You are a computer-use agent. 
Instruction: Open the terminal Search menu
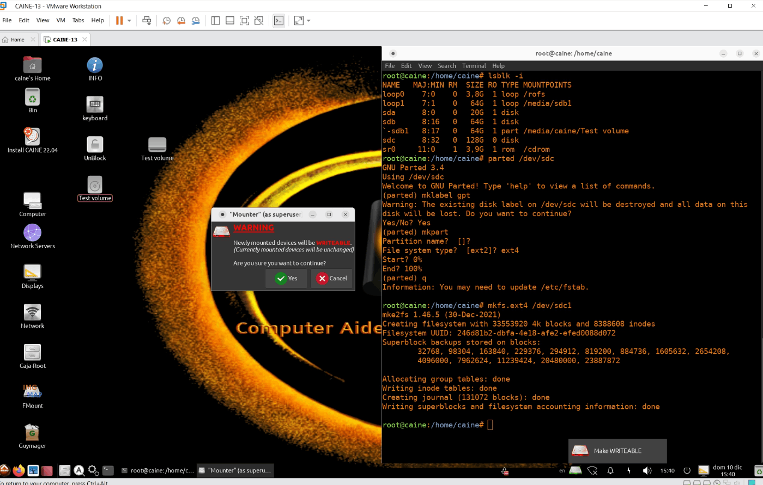point(447,66)
